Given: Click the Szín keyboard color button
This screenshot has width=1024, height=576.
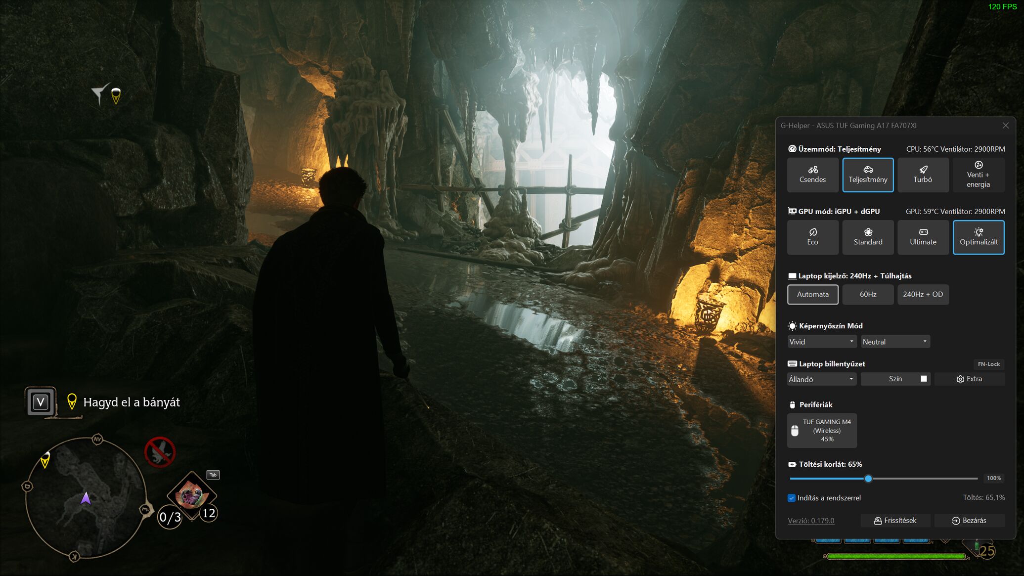Looking at the screenshot, I should point(895,379).
